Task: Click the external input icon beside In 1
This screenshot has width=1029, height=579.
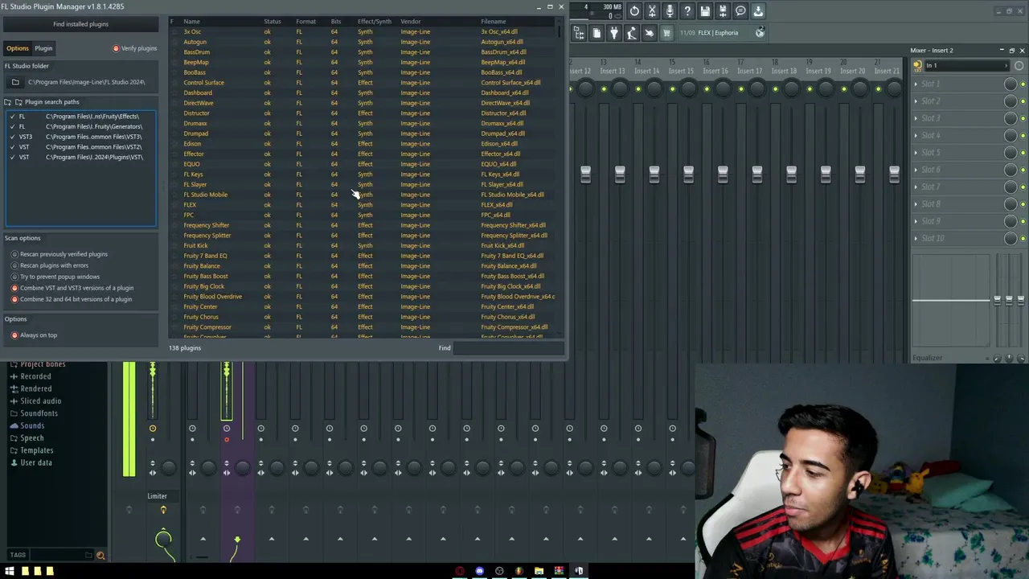Action: [917, 65]
